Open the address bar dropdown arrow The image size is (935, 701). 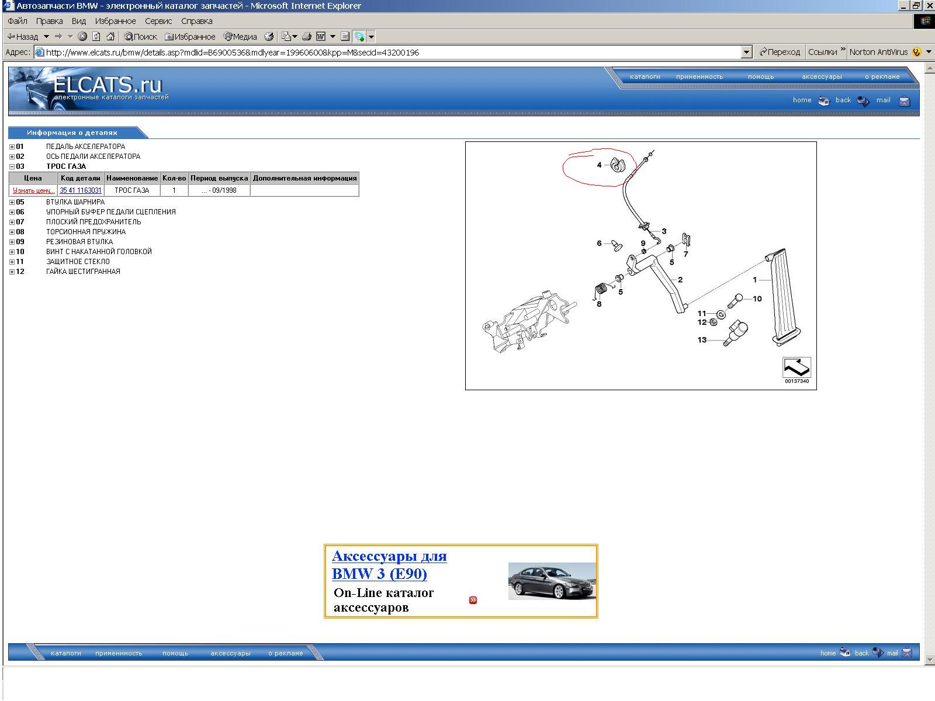coord(746,52)
